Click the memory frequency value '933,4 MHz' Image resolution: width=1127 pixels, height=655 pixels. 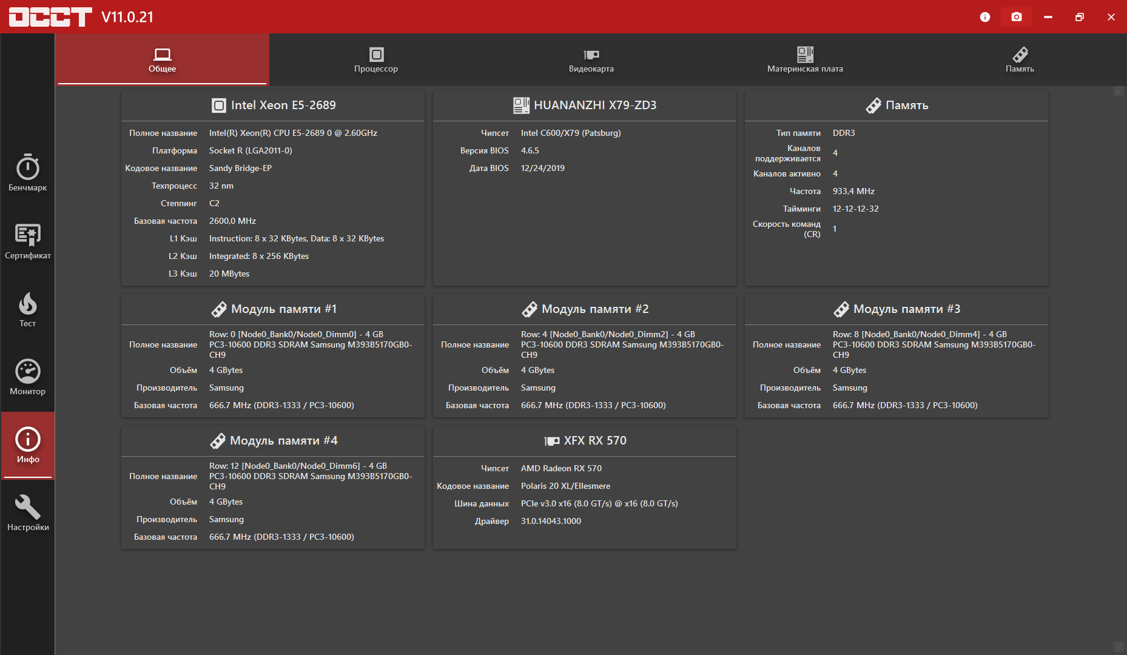pos(853,191)
